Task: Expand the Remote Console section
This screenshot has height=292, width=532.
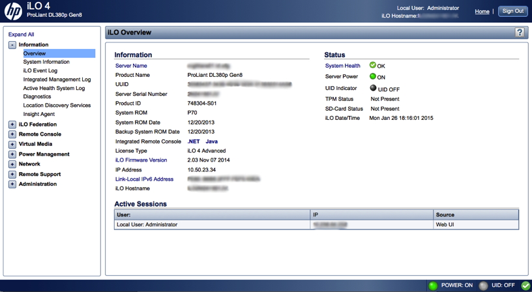Action: 12,134
